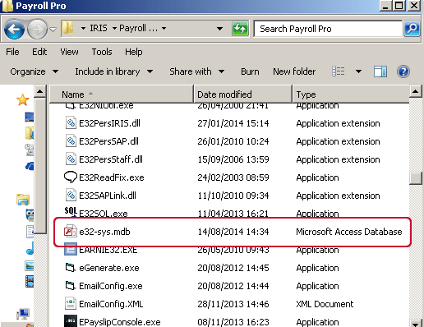Open the Share with dropdown
424x327 pixels.
coord(197,71)
